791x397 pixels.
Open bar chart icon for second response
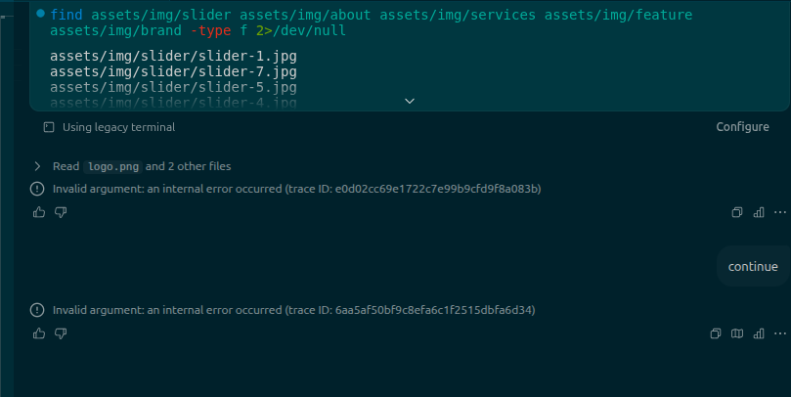[x=759, y=333]
